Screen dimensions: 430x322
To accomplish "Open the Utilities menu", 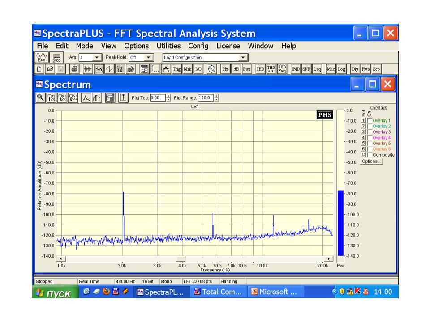I will (x=168, y=46).
